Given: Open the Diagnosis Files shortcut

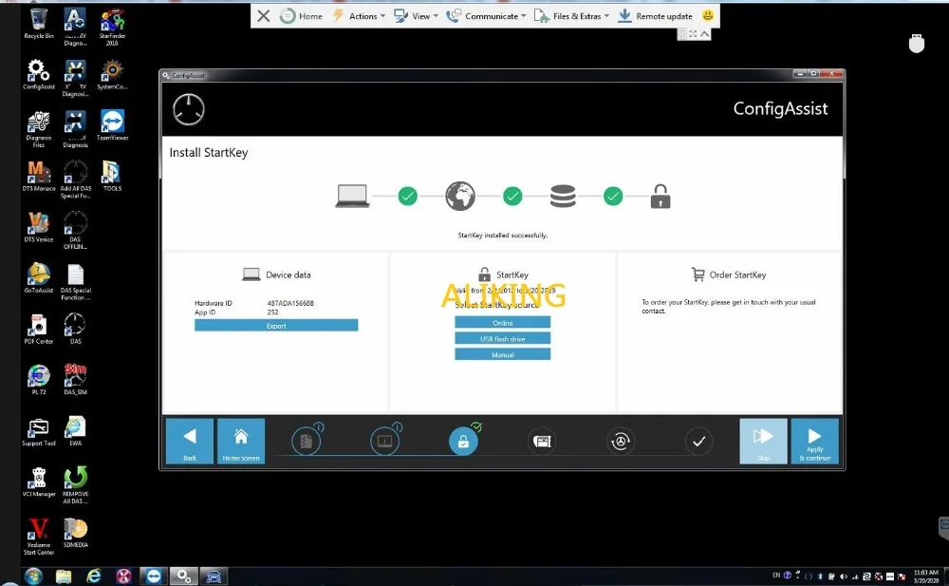Looking at the screenshot, I should tap(39, 129).
